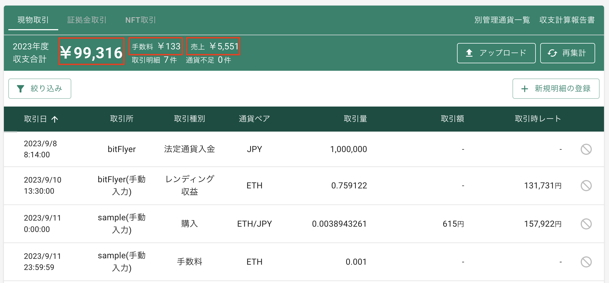Click the disable icon on the レンディング収益 row
This screenshot has height=283, width=609.
[586, 186]
